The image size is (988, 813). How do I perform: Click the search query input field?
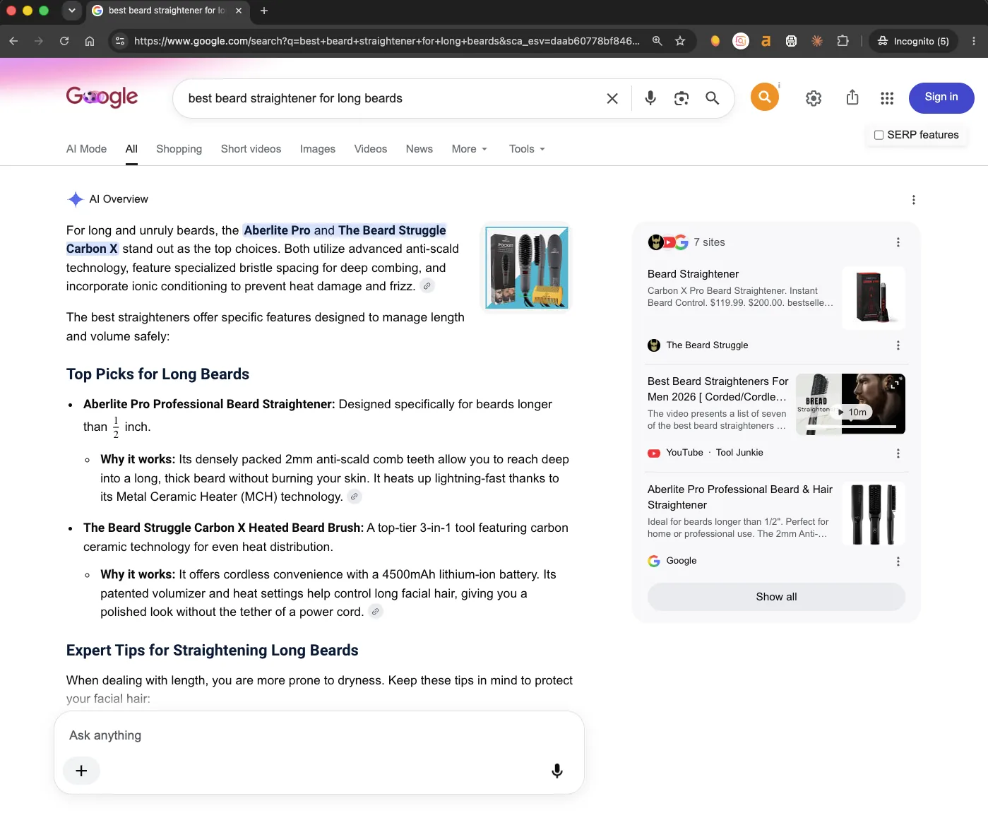tap(388, 99)
